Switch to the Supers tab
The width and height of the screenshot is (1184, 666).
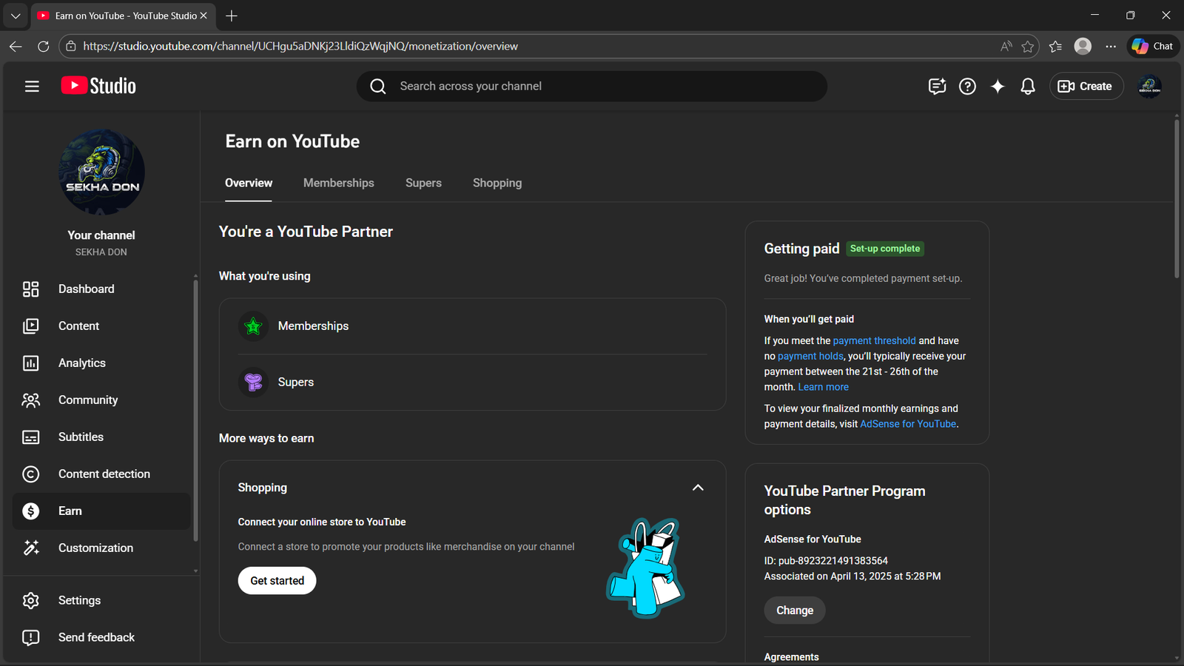click(x=423, y=183)
